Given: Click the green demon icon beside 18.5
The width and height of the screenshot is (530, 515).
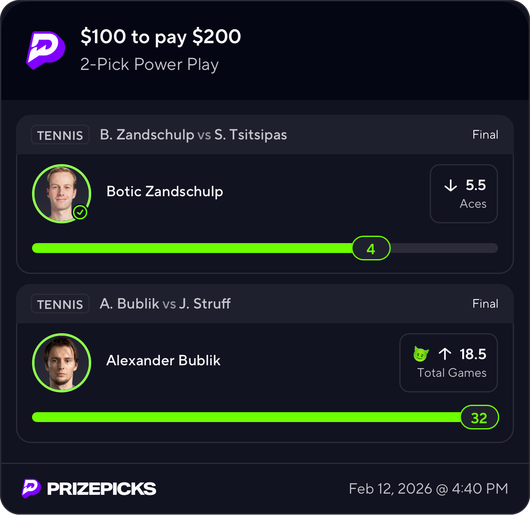Looking at the screenshot, I should click(x=421, y=354).
